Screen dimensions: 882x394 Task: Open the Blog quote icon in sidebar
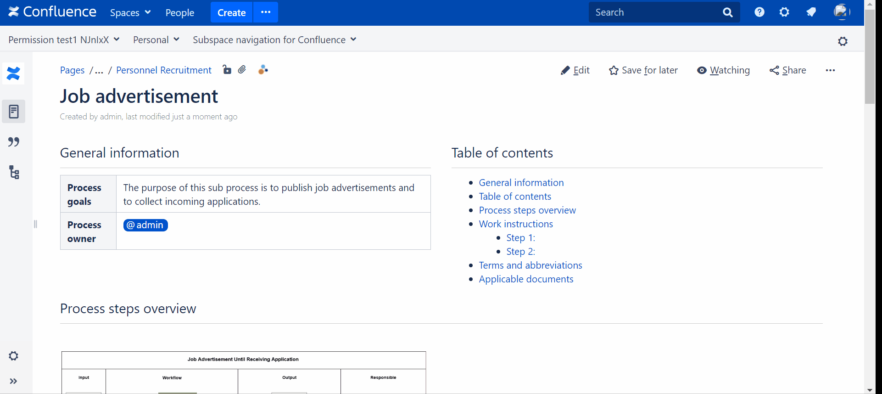tap(14, 142)
